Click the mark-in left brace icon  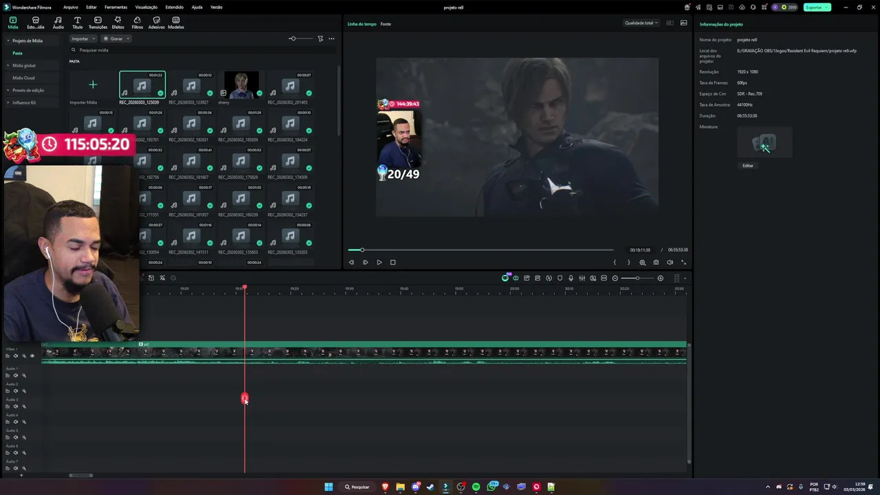(615, 262)
